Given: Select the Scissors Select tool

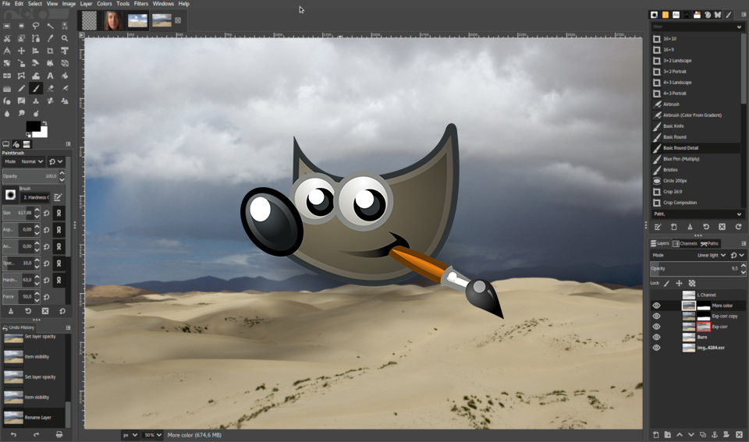Looking at the screenshot, I should [x=7, y=38].
